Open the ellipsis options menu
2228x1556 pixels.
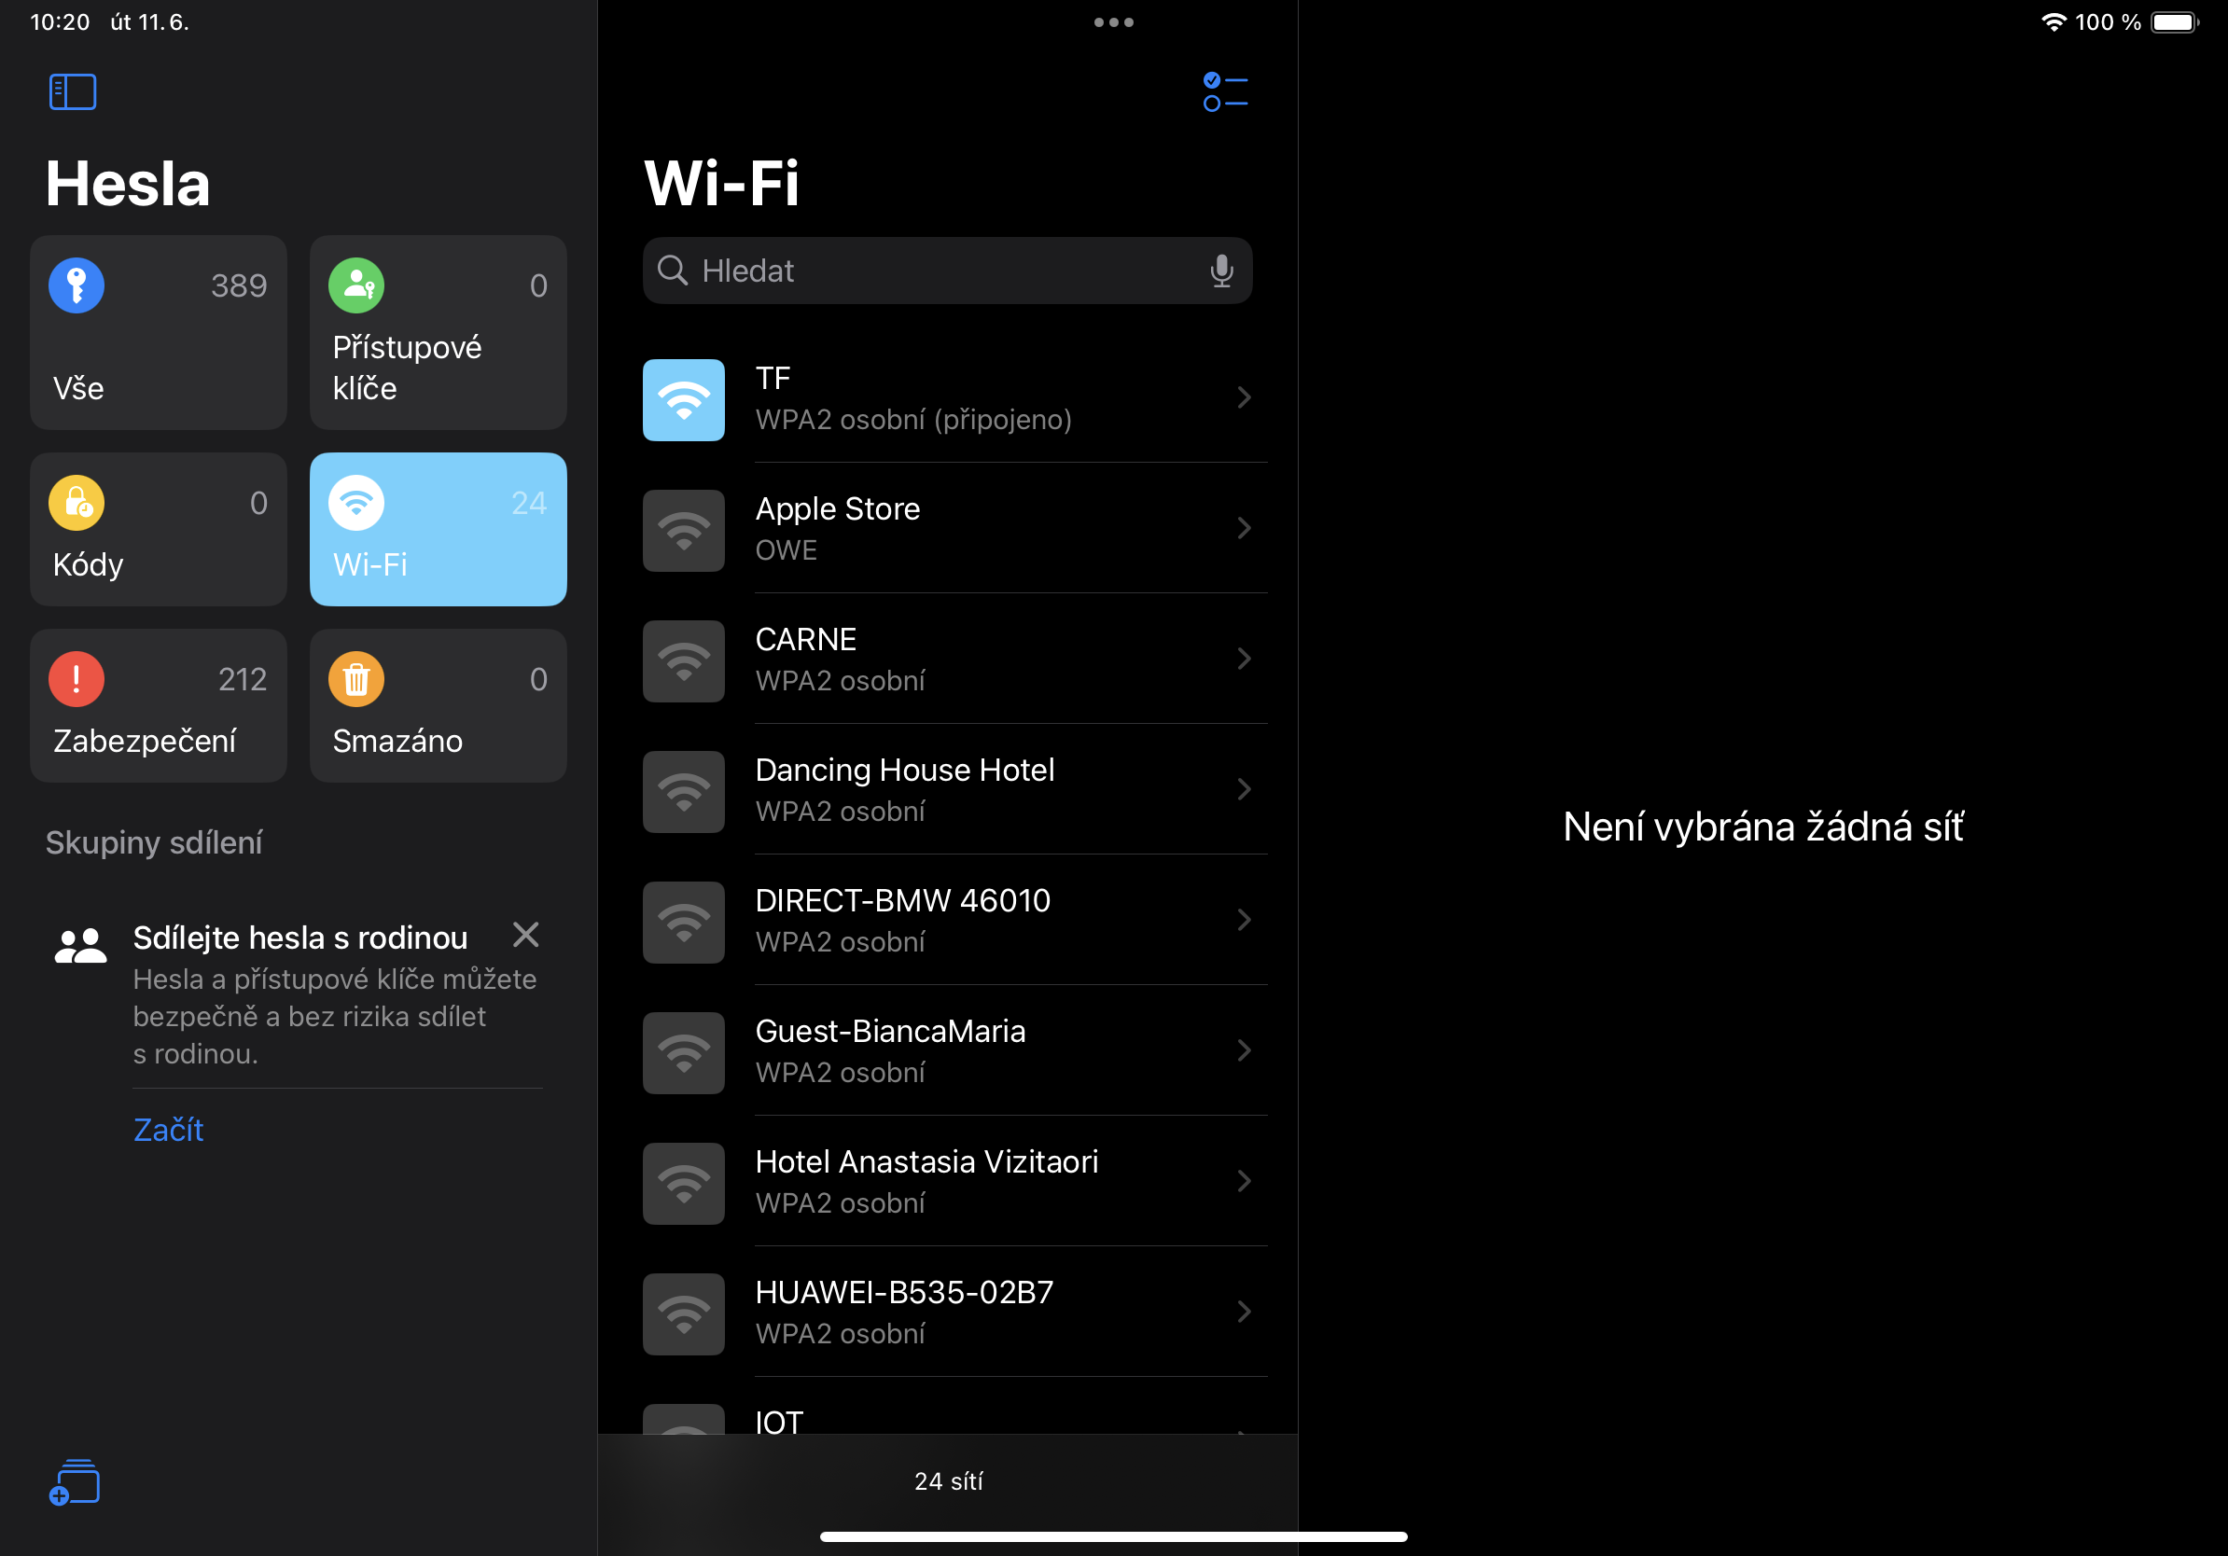coord(1113,21)
